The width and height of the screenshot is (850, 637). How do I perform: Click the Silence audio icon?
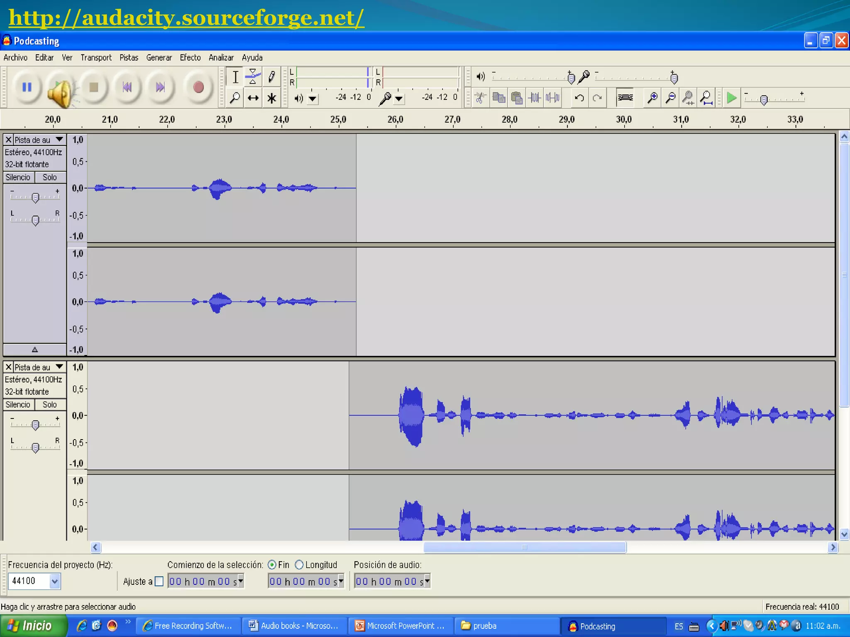tap(552, 98)
